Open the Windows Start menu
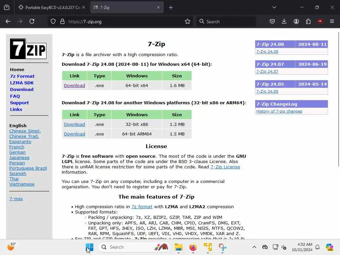Viewport: 340px width, 255px height. [x=89, y=247]
